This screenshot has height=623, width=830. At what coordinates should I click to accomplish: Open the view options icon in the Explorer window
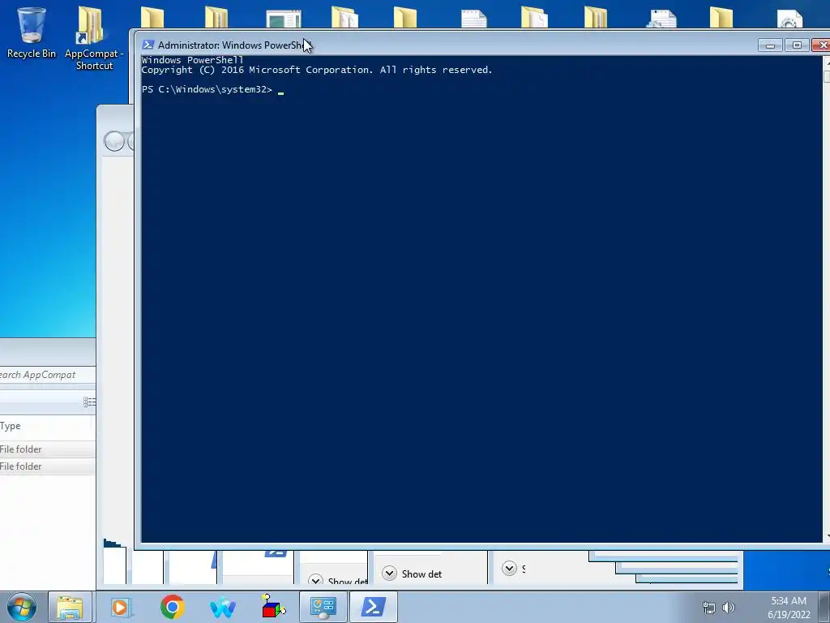(x=89, y=402)
